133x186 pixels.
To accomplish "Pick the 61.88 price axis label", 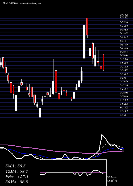I will (x=124, y=48).
